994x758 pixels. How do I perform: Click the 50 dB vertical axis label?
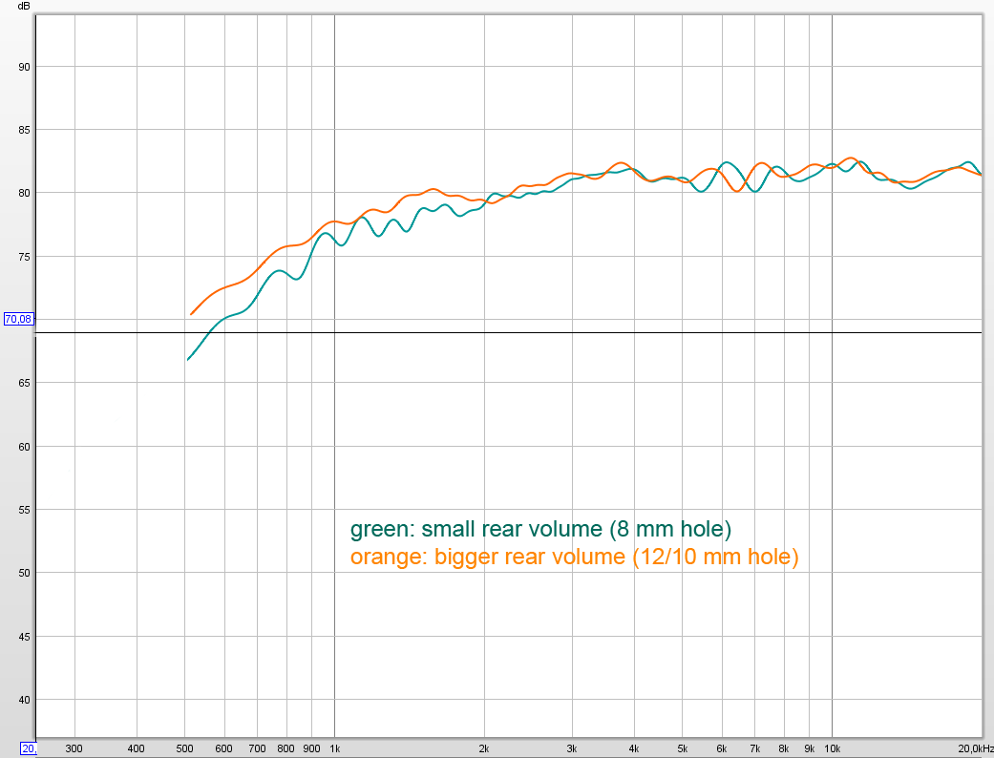pos(24,574)
